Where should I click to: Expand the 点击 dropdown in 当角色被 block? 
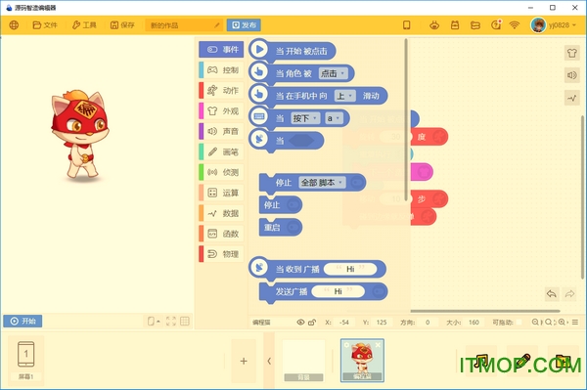tap(333, 73)
